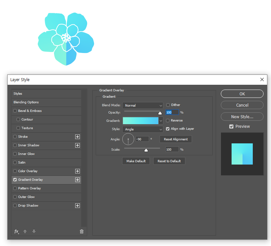This screenshot has height=246, width=271.
Task: Enable the Contour checkbox
Action: point(18,120)
